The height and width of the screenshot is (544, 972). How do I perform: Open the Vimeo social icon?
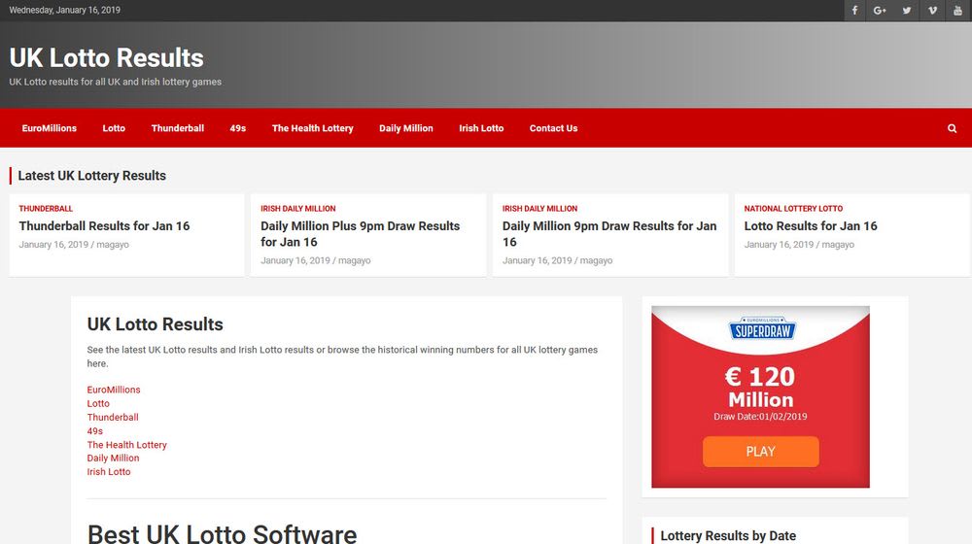coord(932,11)
